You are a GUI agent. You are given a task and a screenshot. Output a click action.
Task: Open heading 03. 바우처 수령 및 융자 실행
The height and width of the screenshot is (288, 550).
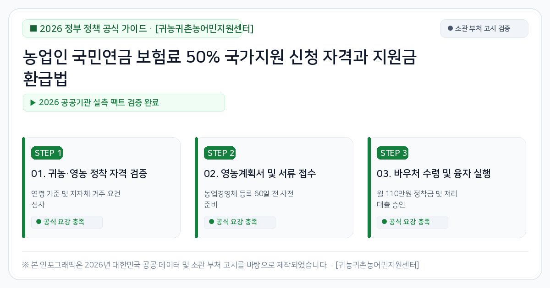pos(434,174)
